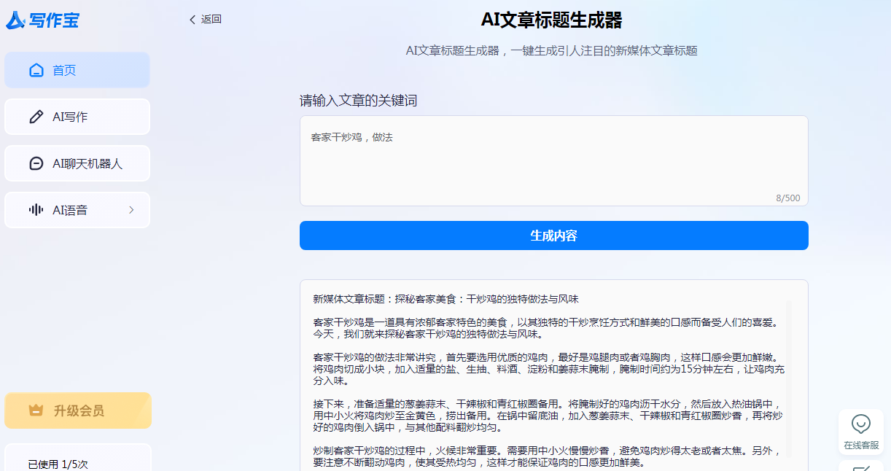This screenshot has height=471, width=891.
Task: Expand the AI语音 submenu chevron
Action: pos(131,210)
